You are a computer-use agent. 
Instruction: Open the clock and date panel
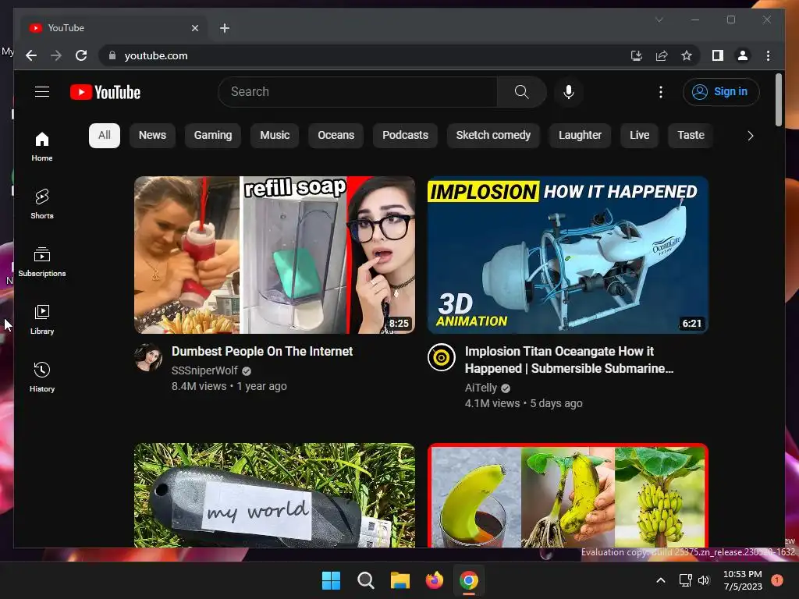(x=743, y=580)
